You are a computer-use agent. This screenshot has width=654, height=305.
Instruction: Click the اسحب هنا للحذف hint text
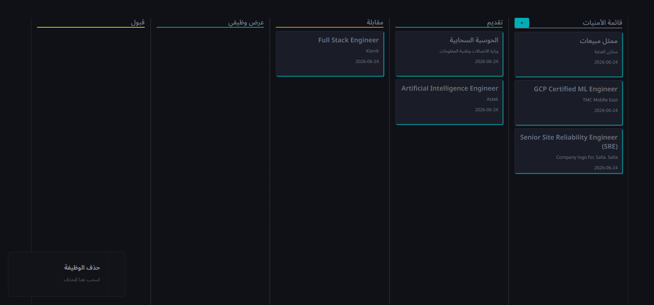(82, 279)
